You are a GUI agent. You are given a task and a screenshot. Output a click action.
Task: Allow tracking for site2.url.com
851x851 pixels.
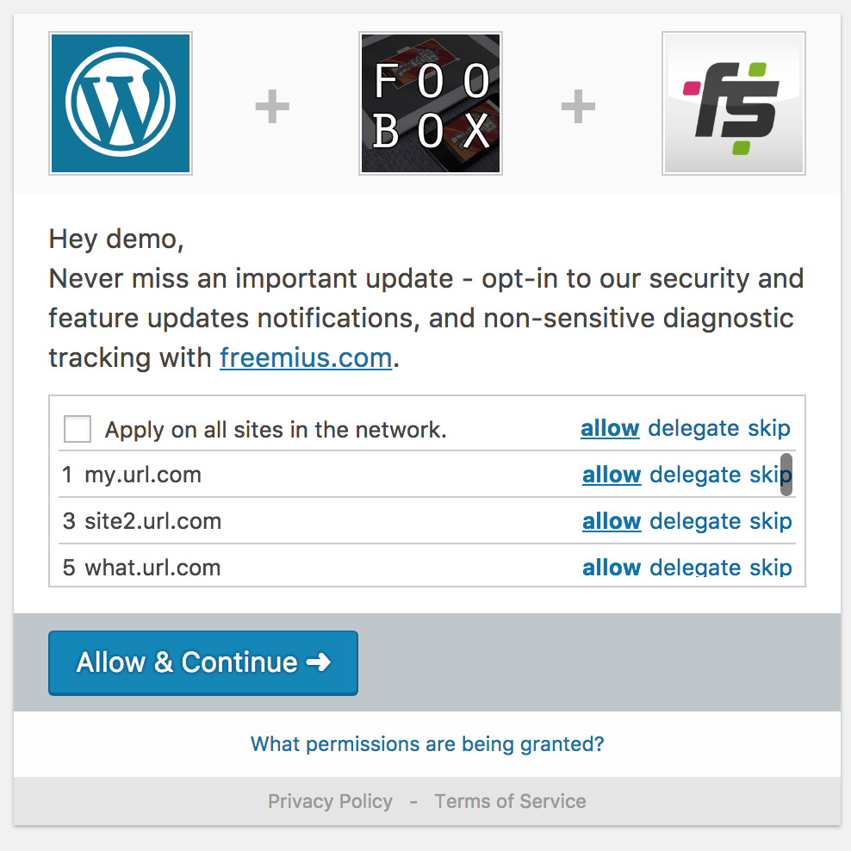pos(612,521)
